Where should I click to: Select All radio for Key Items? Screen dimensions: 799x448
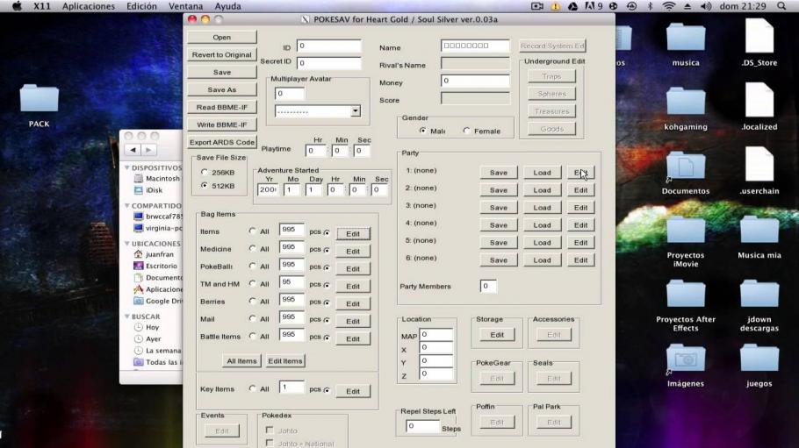point(252,388)
